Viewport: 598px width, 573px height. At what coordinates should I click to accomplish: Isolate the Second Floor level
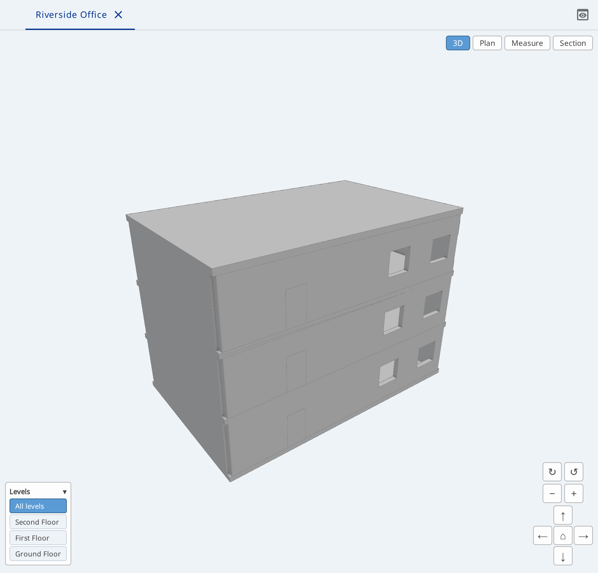38,522
